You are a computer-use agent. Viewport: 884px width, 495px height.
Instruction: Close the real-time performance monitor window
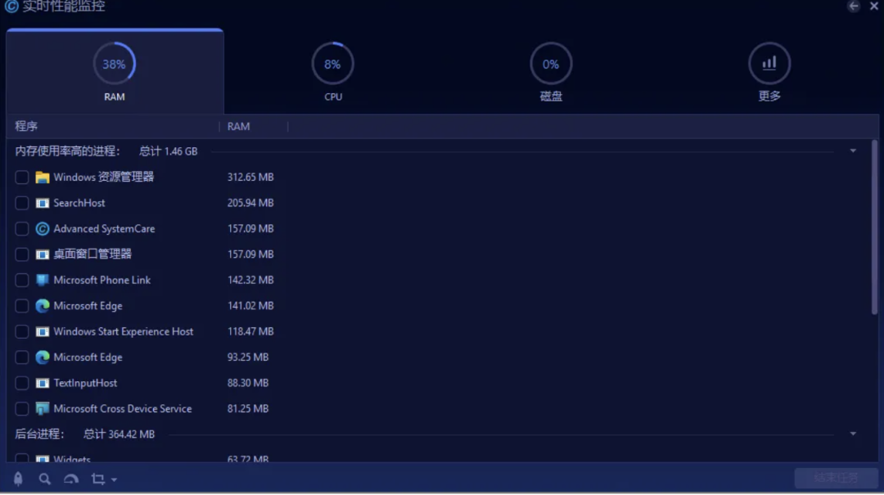tap(874, 6)
